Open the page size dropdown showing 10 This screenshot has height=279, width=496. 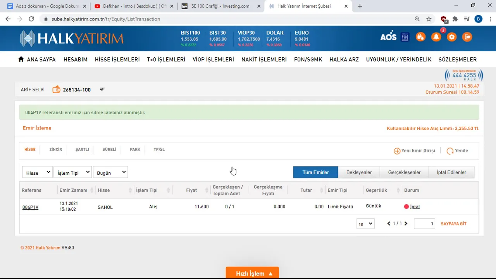(x=365, y=224)
